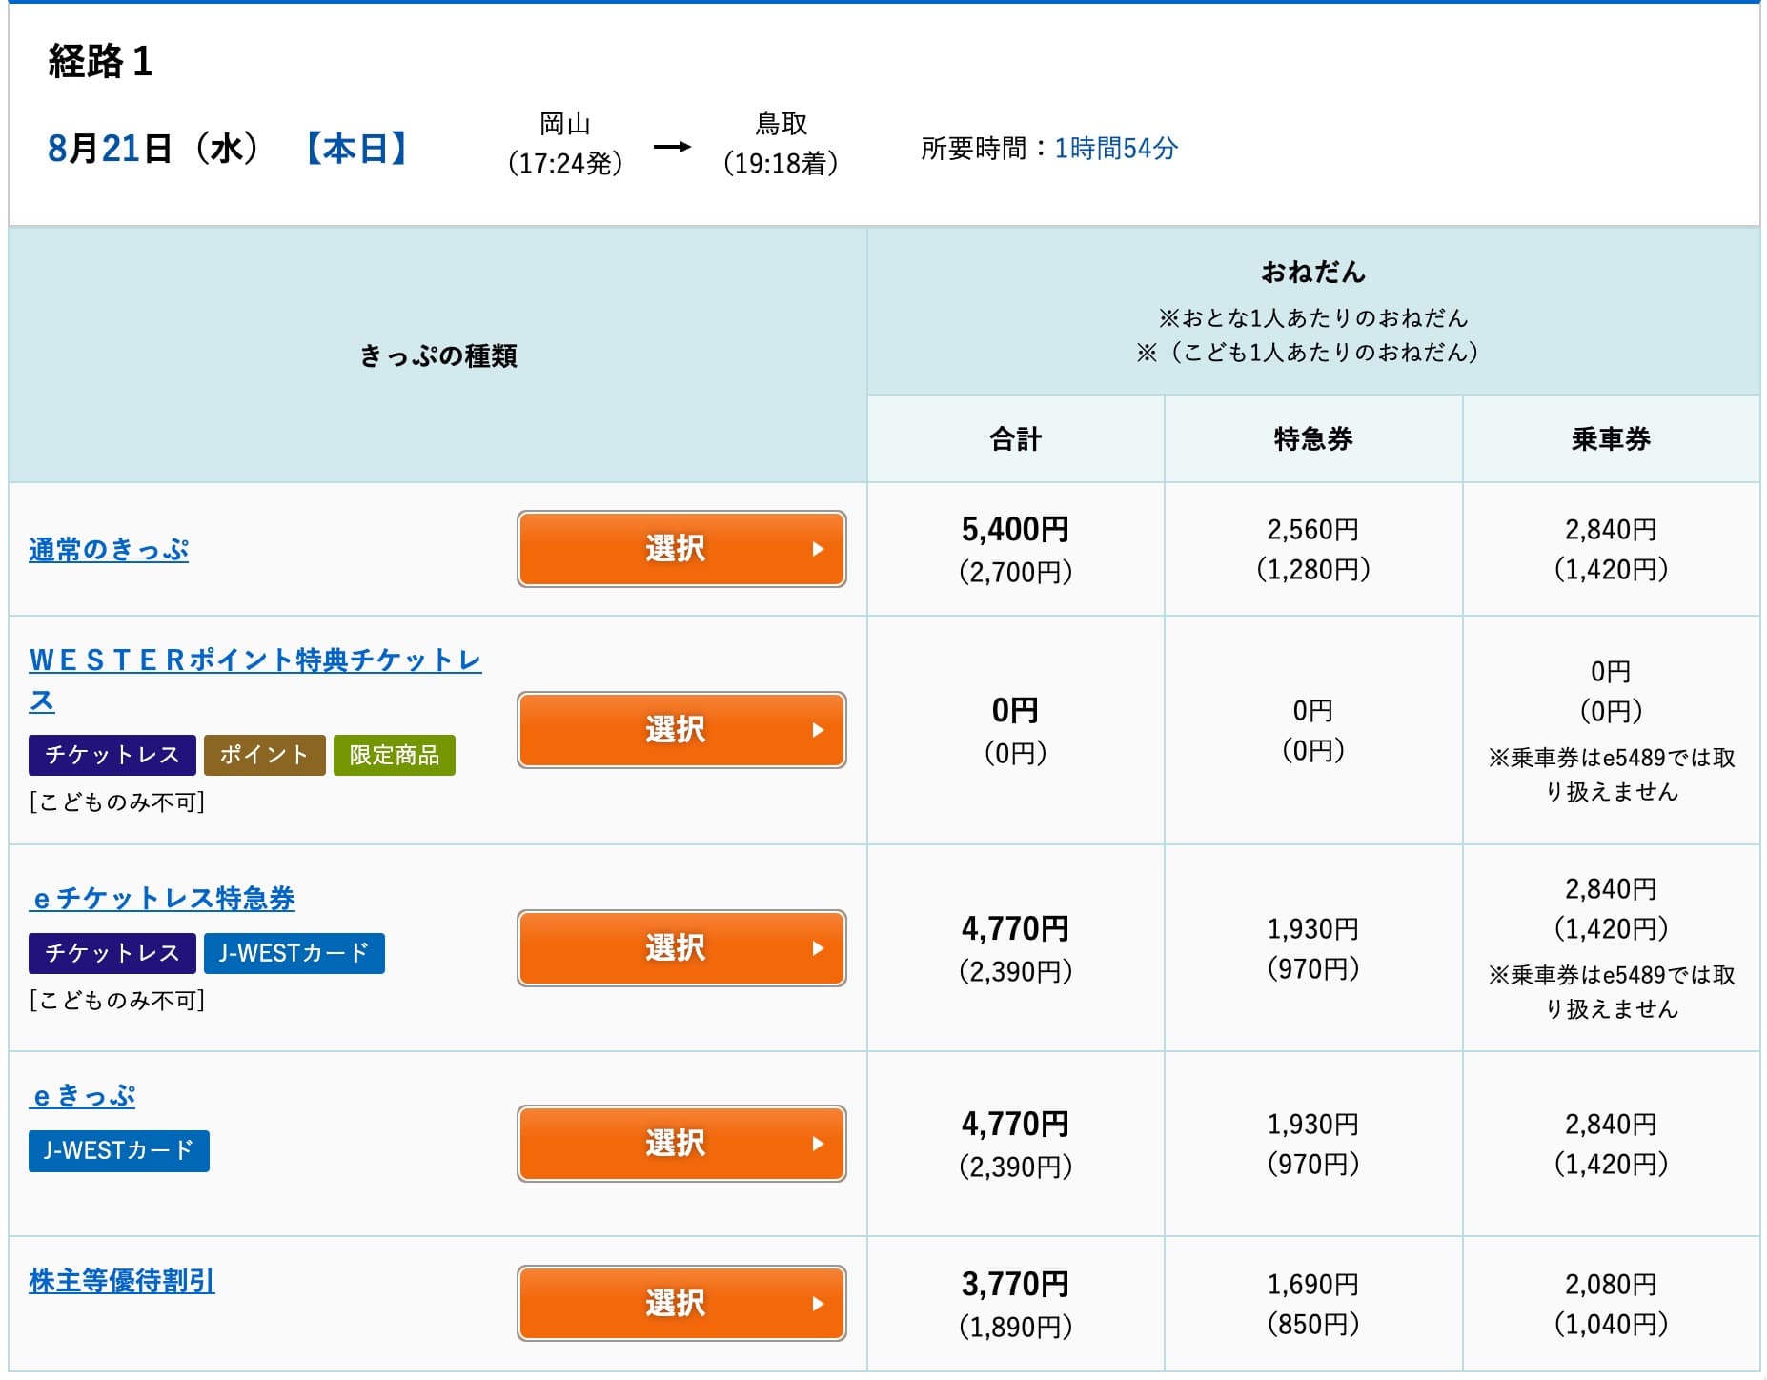Open the 株主等優待割引 link
Screen dimensions: 1767x1380
[122, 1281]
